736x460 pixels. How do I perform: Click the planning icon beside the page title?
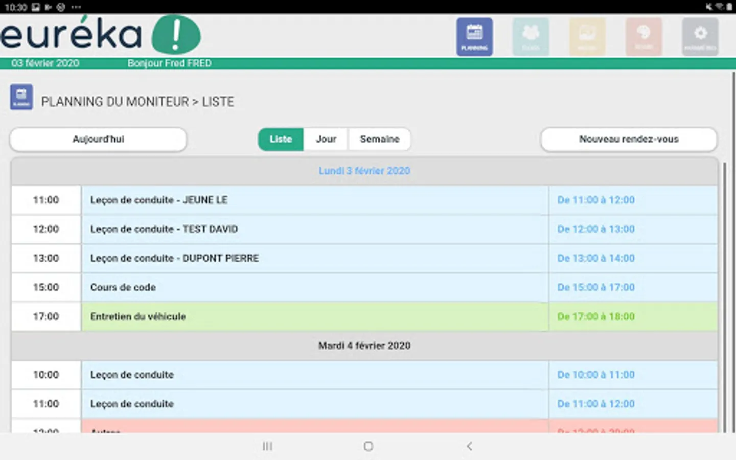pyautogui.click(x=21, y=97)
